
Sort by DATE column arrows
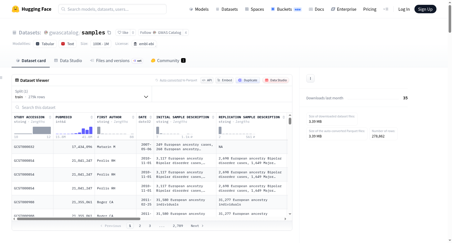151,117
